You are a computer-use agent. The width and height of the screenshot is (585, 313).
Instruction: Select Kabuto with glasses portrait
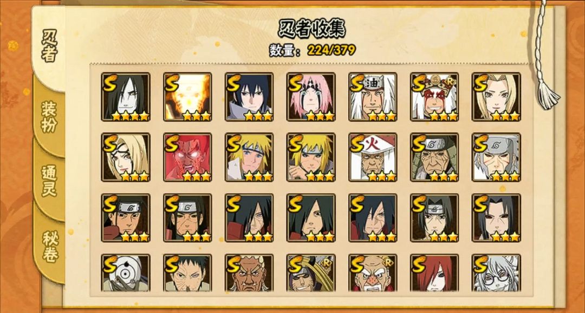(x=496, y=273)
